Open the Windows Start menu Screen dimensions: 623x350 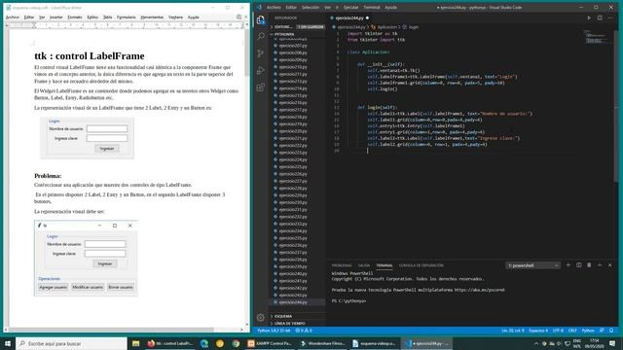[8, 343]
